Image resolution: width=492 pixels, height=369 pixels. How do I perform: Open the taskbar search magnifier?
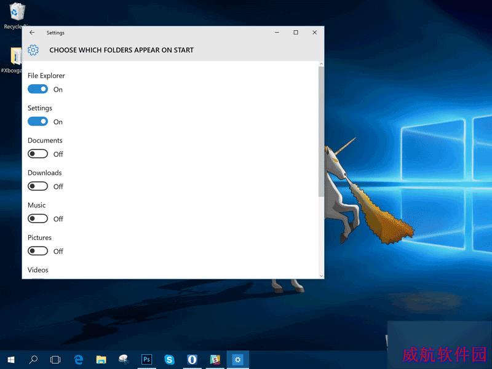click(33, 359)
